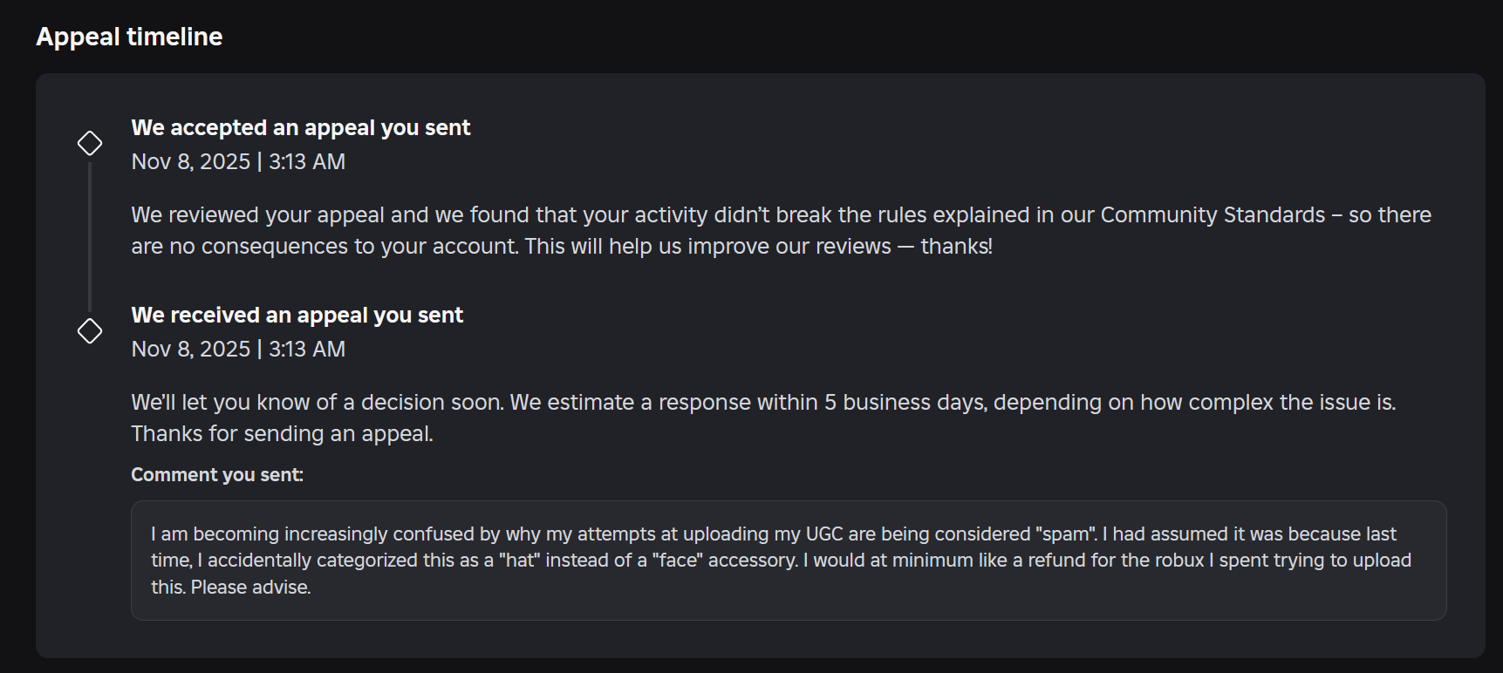Click the "Thanks for sending an appeal." sentence
1503x673 pixels.
(282, 434)
